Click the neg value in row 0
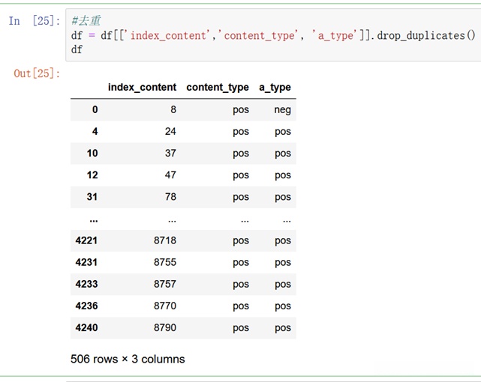 283,110
